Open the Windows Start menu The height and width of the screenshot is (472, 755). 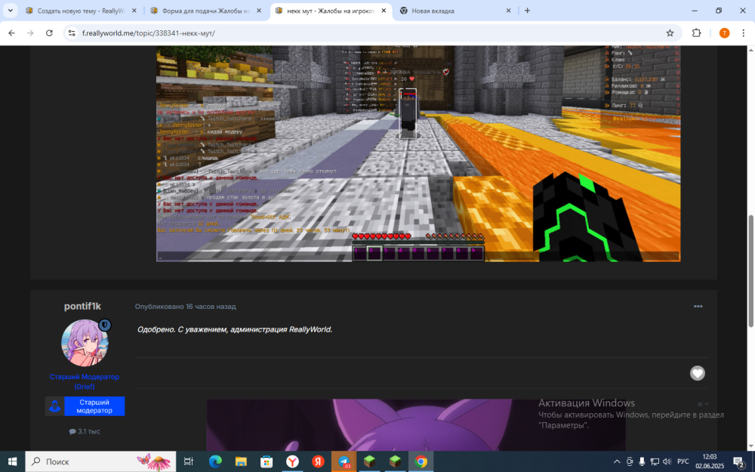pyautogui.click(x=12, y=461)
